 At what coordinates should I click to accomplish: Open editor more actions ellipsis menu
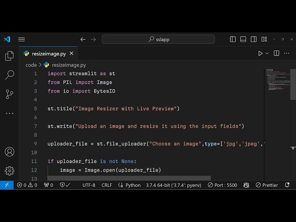[287, 53]
